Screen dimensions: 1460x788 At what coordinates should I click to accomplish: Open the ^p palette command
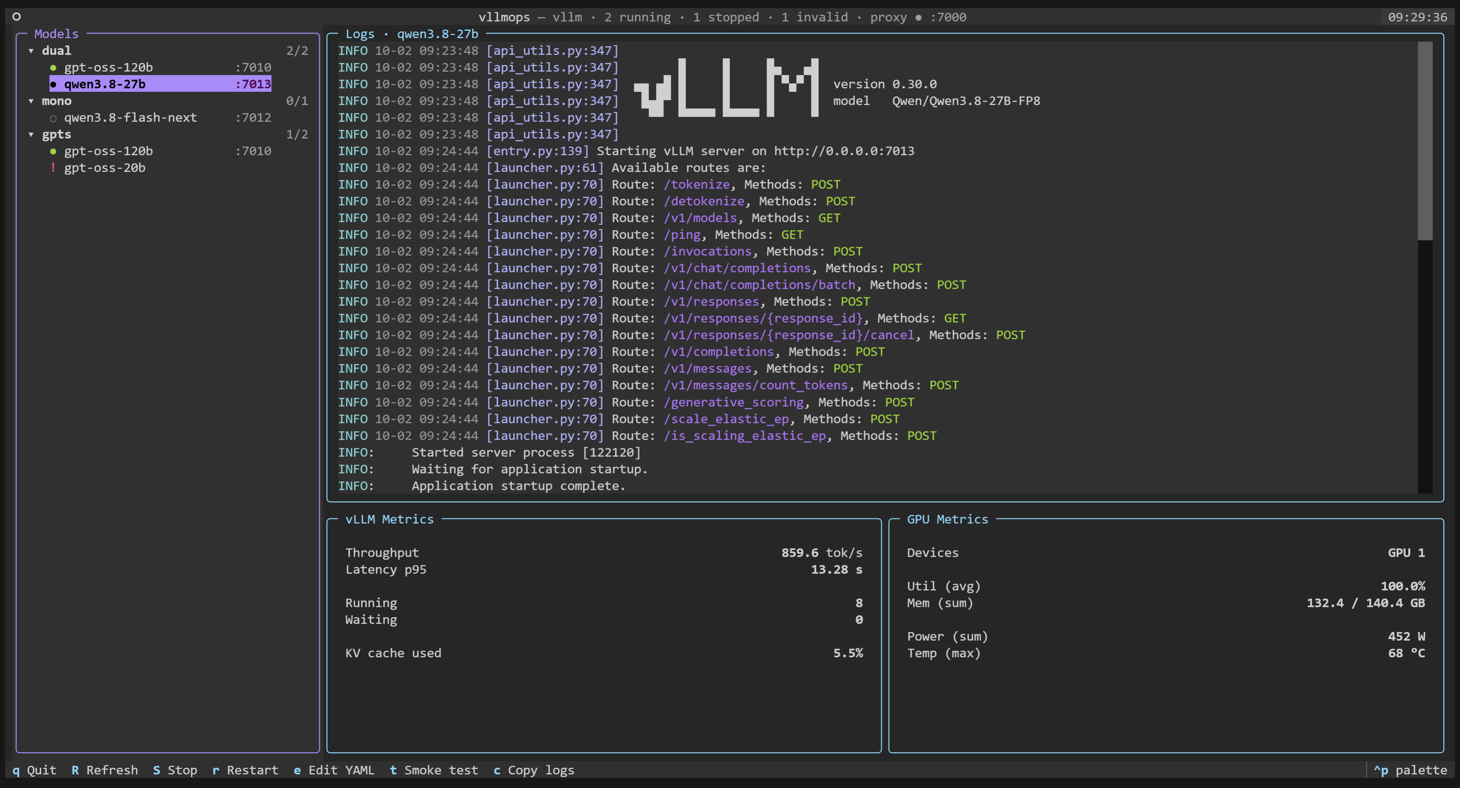point(1410,770)
